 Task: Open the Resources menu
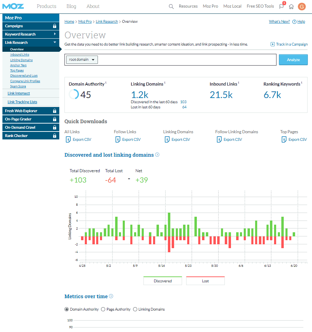(x=188, y=6)
